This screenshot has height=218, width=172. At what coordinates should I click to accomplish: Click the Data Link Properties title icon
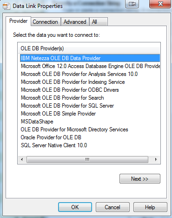pyautogui.click(x=7, y=6)
